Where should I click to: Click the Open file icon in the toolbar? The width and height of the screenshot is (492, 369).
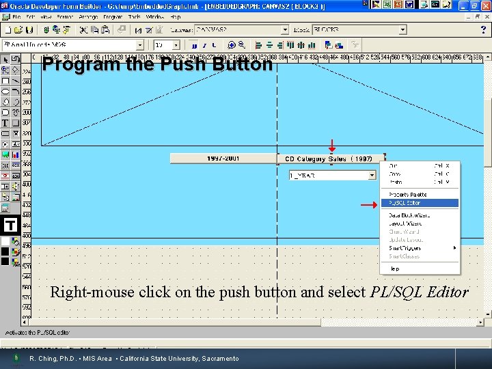(18, 30)
